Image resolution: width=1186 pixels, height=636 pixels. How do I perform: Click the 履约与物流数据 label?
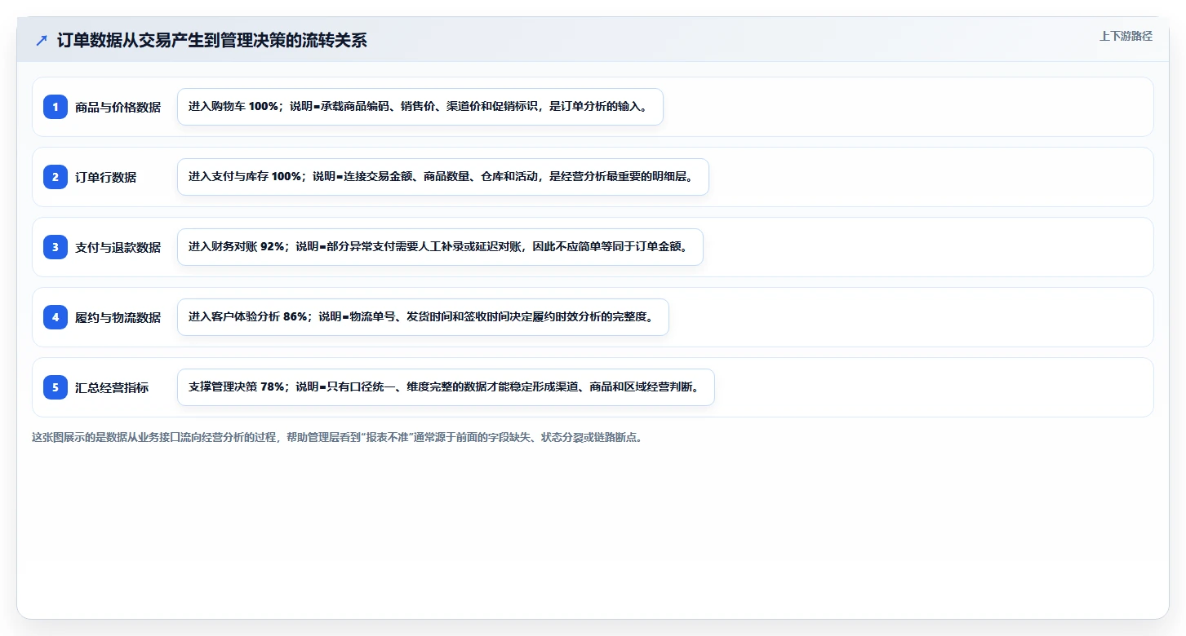(x=118, y=317)
